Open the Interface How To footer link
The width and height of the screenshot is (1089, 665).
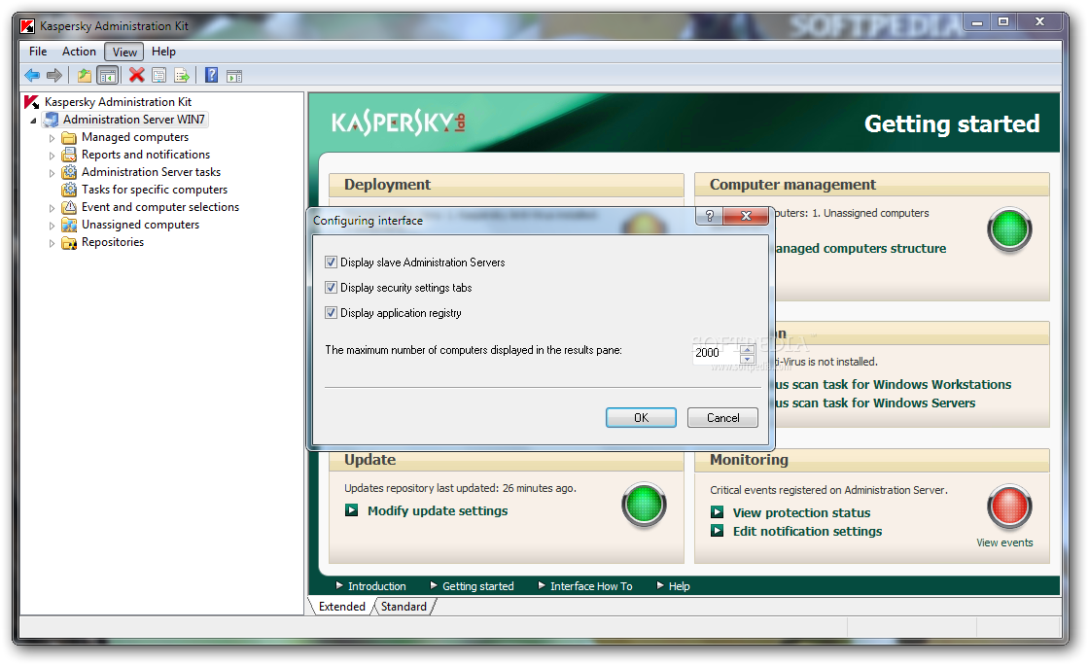pyautogui.click(x=591, y=586)
